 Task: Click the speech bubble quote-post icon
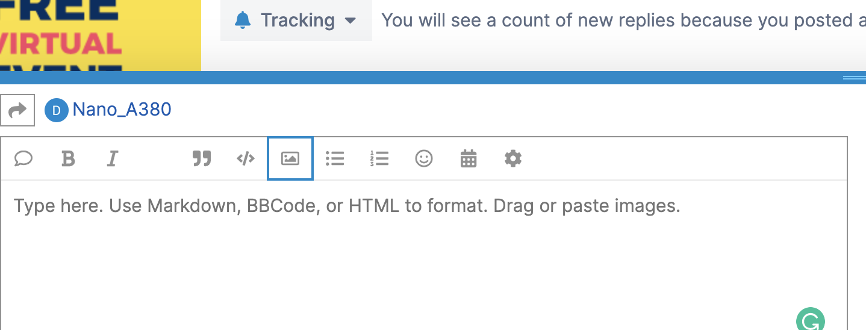pyautogui.click(x=23, y=158)
